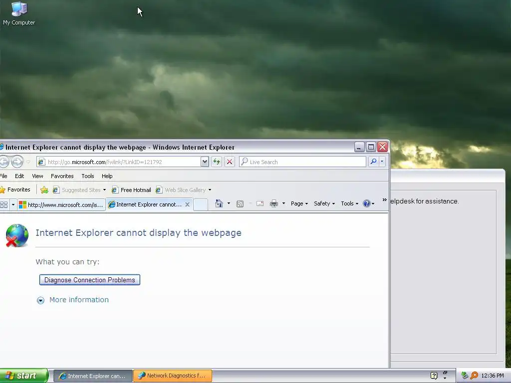Open the Favorites star button
Image resolution: width=511 pixels, height=383 pixels.
(x=15, y=190)
